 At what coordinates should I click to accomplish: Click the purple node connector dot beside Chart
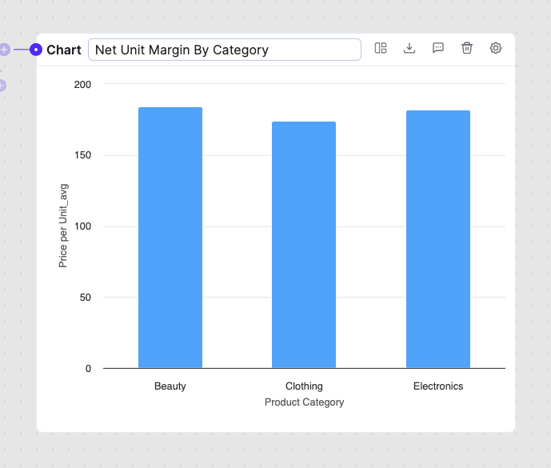click(36, 50)
